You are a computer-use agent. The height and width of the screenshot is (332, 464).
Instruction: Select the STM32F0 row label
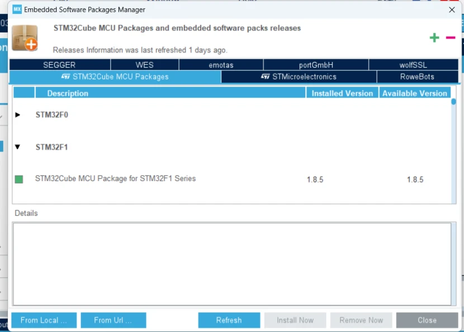(x=52, y=115)
